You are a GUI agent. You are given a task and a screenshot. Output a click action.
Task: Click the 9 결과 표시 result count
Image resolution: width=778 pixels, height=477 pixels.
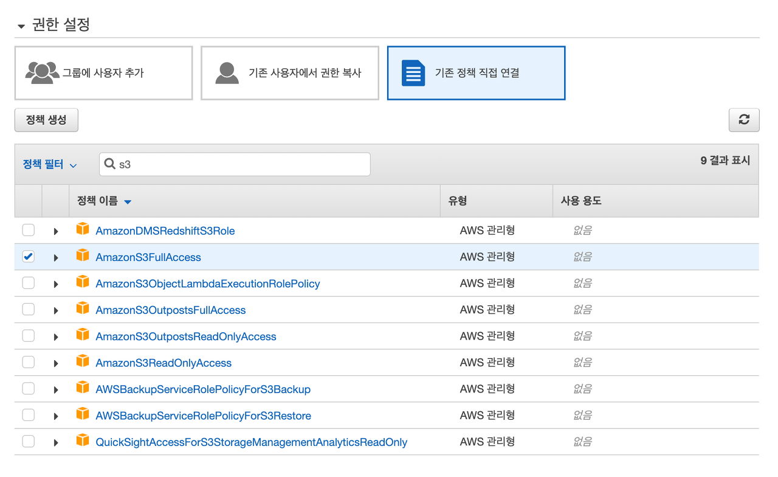click(x=725, y=161)
